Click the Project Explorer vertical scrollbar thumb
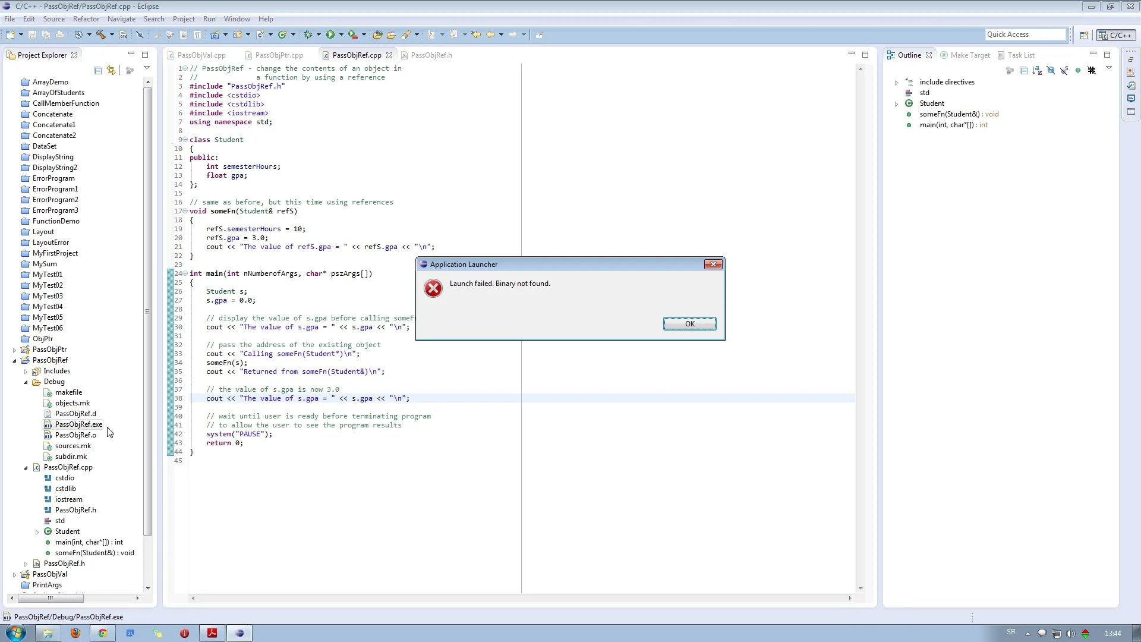The width and height of the screenshot is (1141, 642). [148, 311]
